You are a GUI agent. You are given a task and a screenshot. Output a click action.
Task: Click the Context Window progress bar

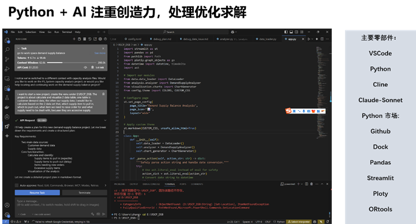[72, 63]
